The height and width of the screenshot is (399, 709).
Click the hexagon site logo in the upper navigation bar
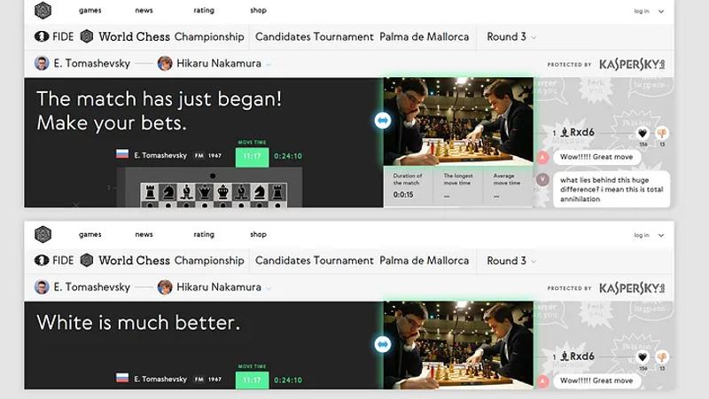43,11
